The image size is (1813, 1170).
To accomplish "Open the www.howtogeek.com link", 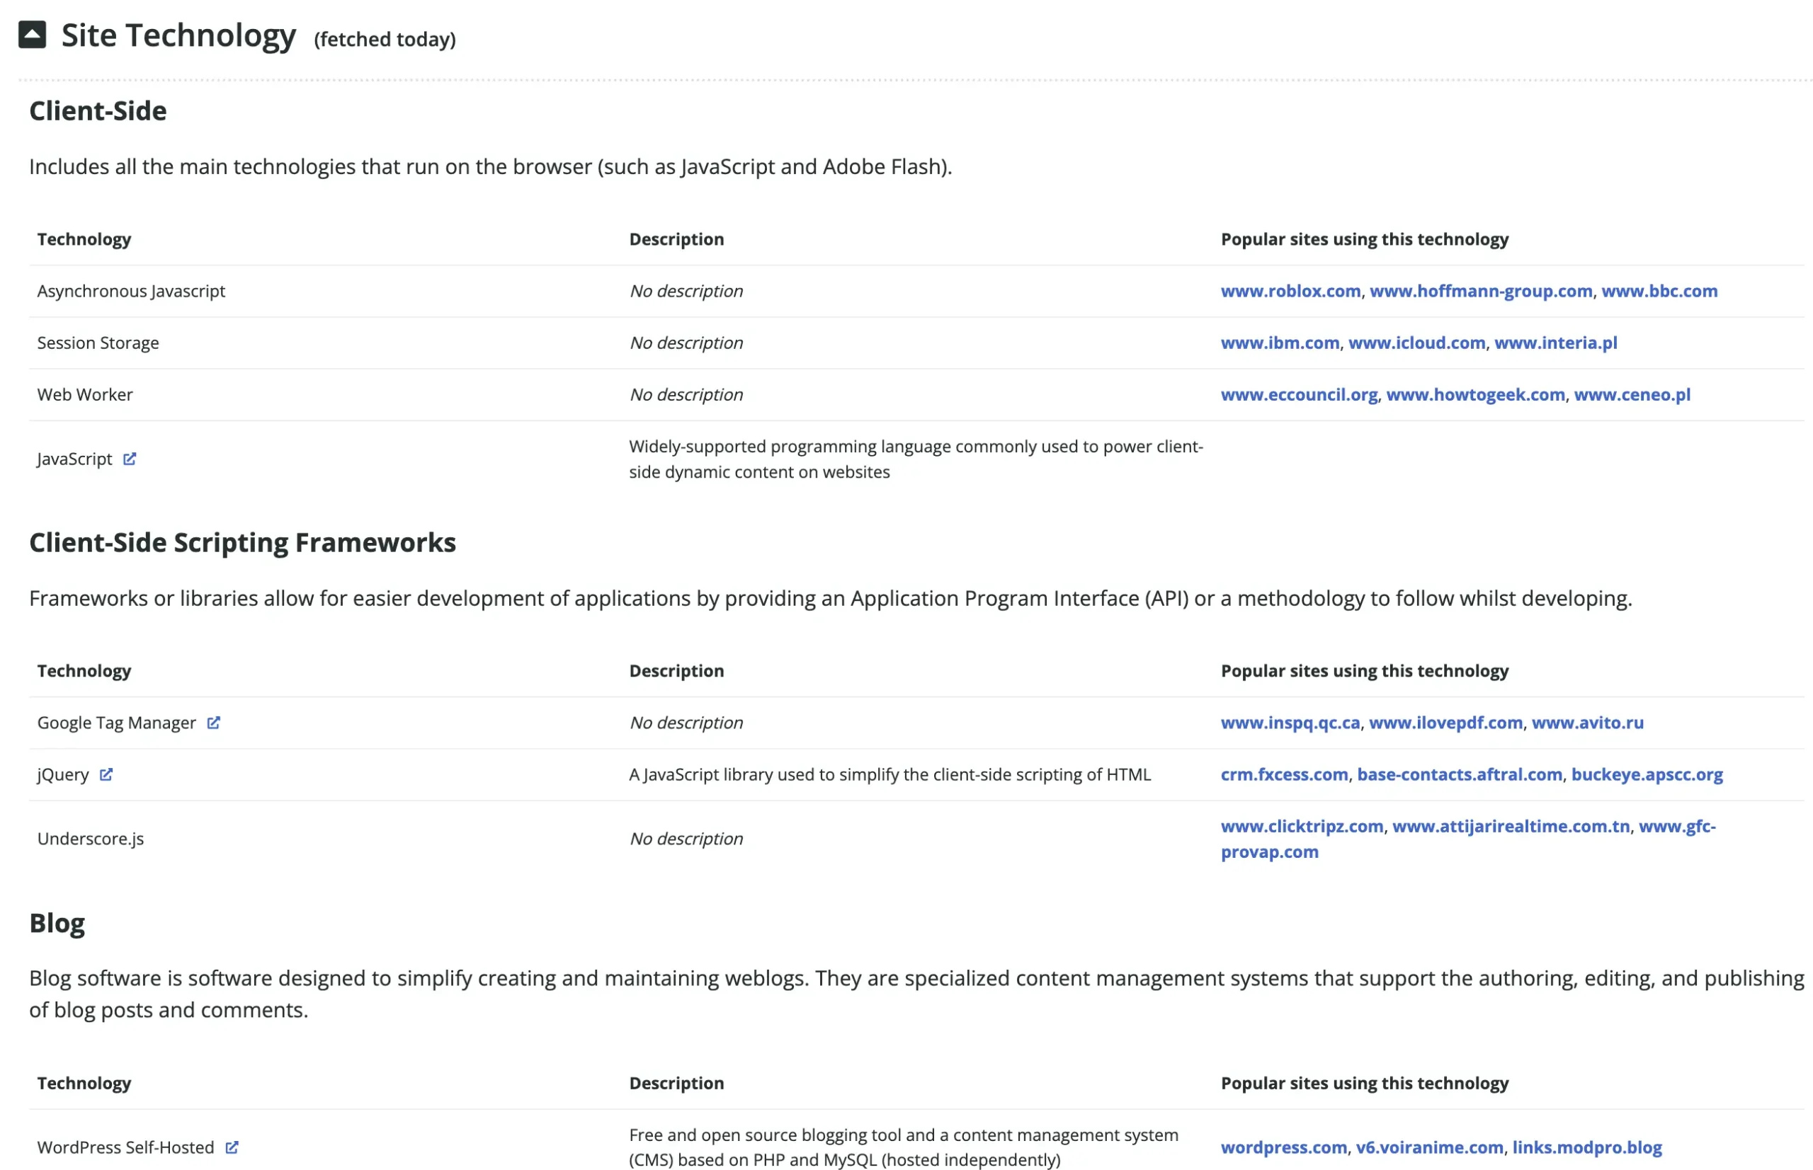I will pos(1475,394).
